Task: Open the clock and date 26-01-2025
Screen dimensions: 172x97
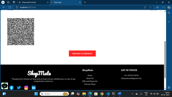Action: pyautogui.click(x=165, y=94)
